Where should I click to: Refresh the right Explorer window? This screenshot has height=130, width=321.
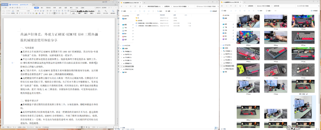pyautogui.click(x=235, y=6)
